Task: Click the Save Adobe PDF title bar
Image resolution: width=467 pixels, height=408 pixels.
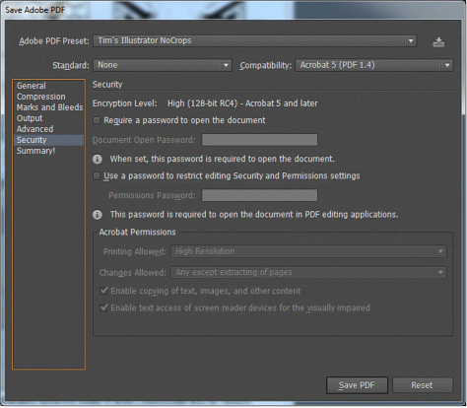Action: [x=233, y=10]
